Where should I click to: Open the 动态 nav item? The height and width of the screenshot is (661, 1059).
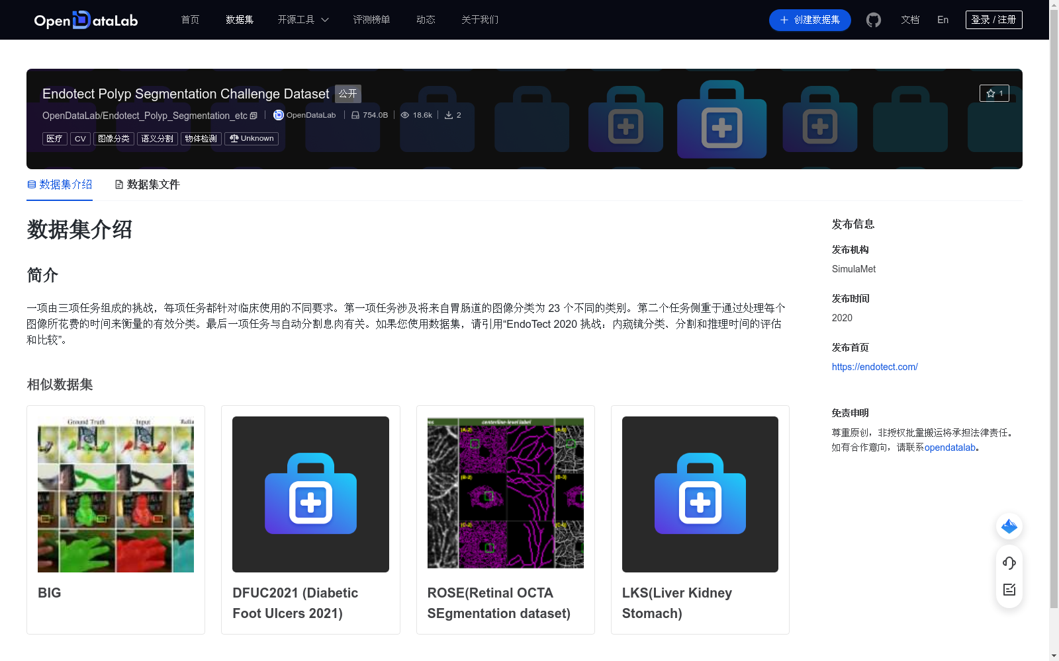[x=426, y=20]
